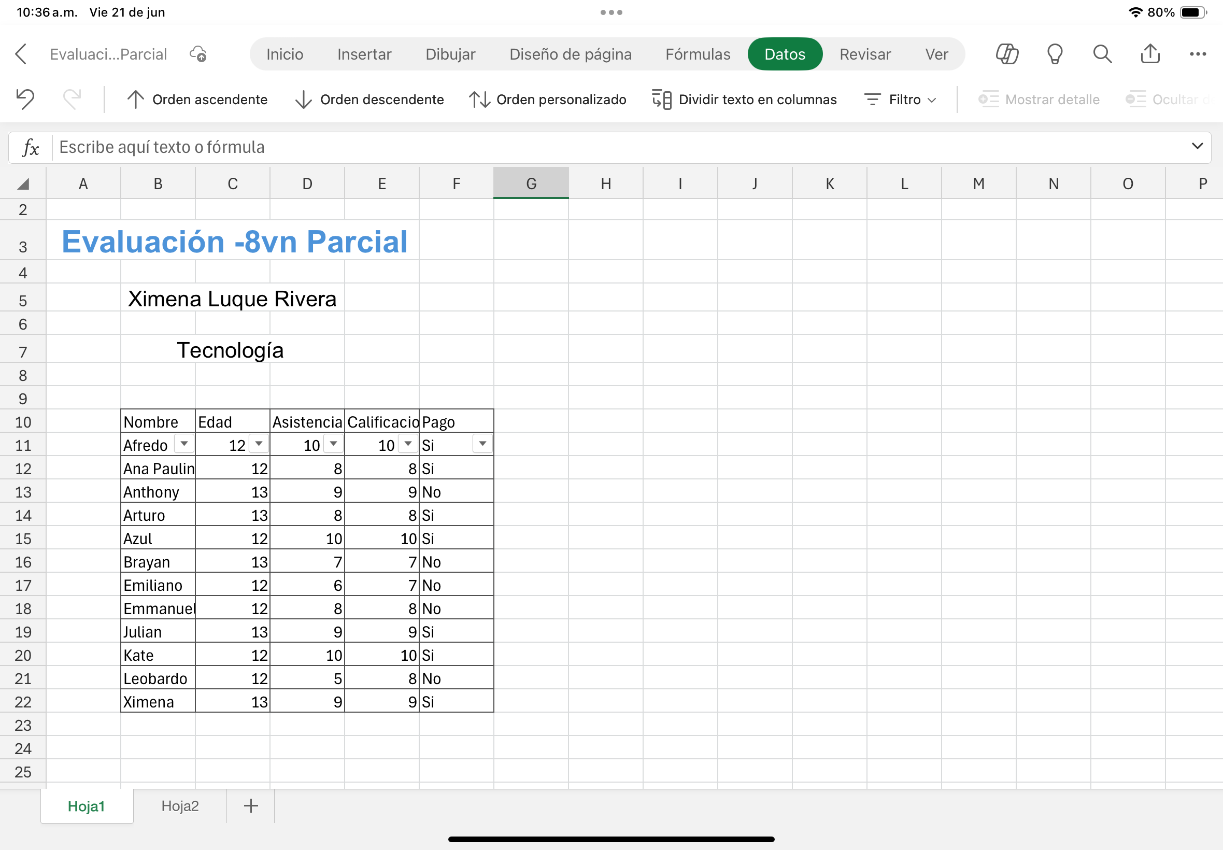Tap the cloud sync status icon
This screenshot has width=1223, height=850.
point(198,54)
